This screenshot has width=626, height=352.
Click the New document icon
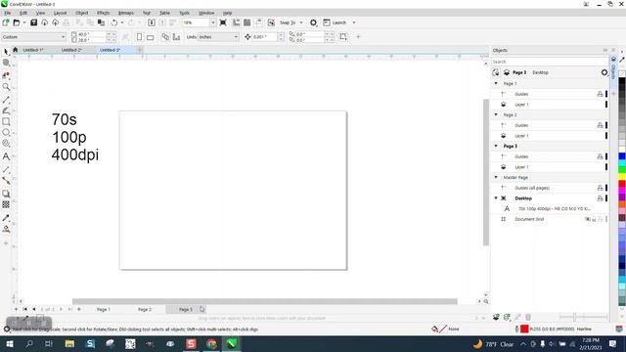coord(6,22)
